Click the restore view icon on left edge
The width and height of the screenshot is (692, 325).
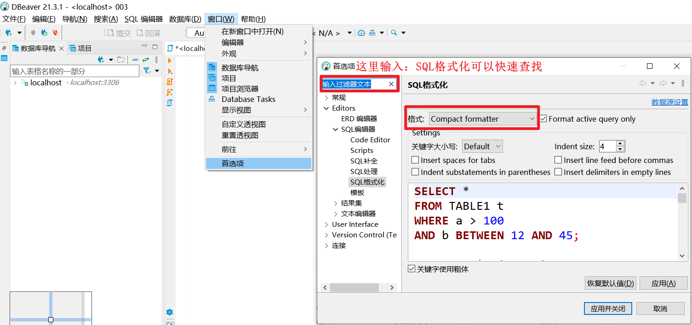4,48
